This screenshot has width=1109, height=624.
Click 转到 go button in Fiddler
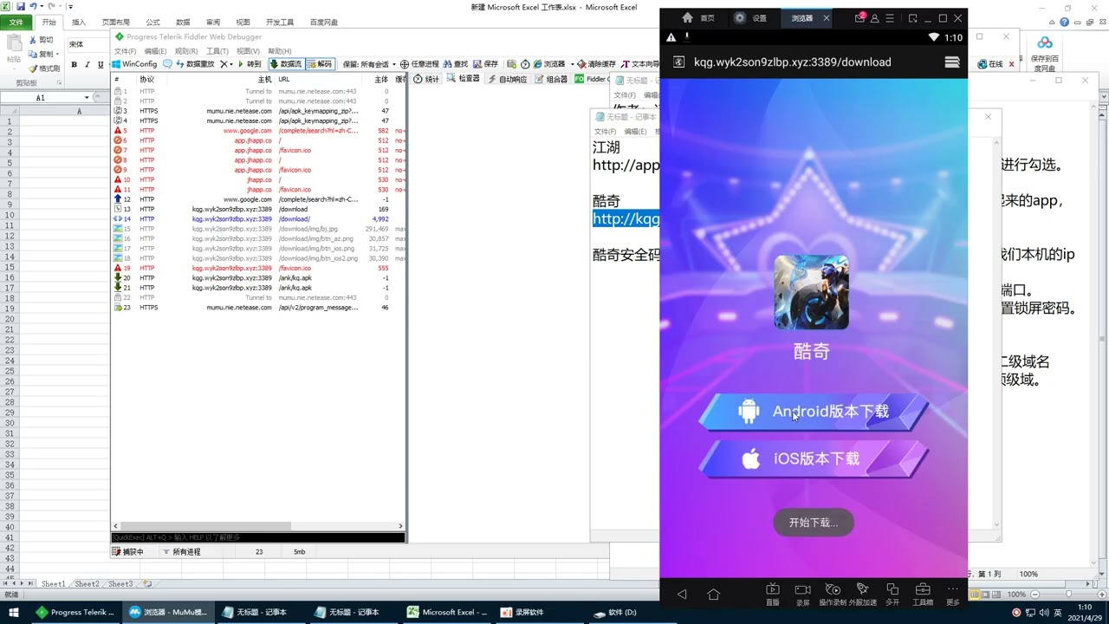(249, 64)
